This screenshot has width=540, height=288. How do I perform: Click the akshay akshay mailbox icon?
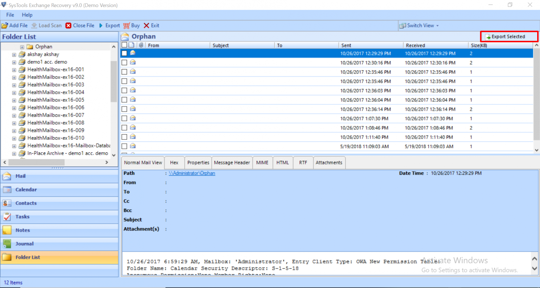(x=22, y=54)
